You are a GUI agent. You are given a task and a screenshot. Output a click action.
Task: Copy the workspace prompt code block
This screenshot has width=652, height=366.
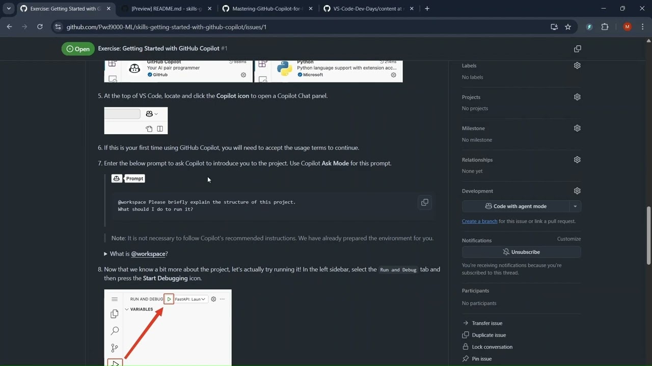(424, 202)
